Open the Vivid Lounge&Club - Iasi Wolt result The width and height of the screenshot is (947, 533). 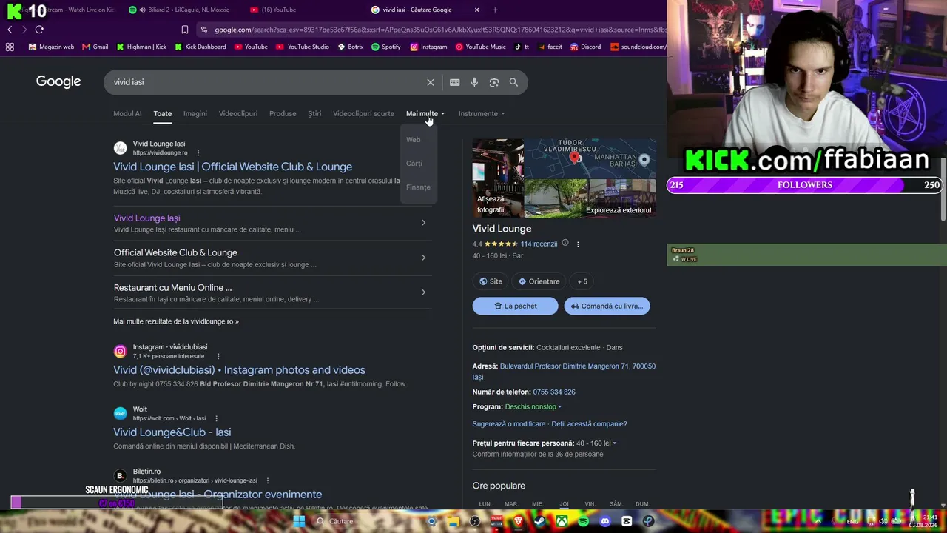point(172,432)
